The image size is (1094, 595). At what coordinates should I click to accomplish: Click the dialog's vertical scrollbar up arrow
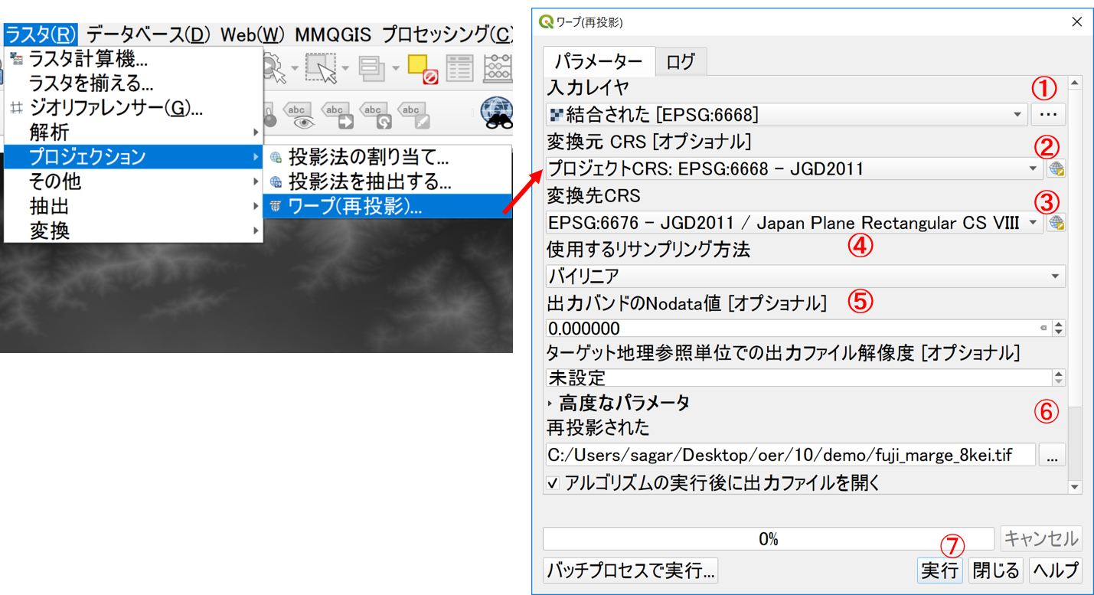(x=1075, y=83)
